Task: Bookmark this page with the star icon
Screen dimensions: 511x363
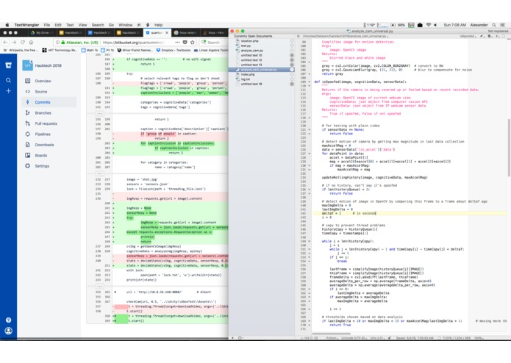Action: click(x=193, y=42)
